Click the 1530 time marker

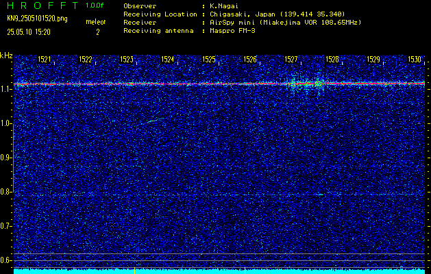415,60
